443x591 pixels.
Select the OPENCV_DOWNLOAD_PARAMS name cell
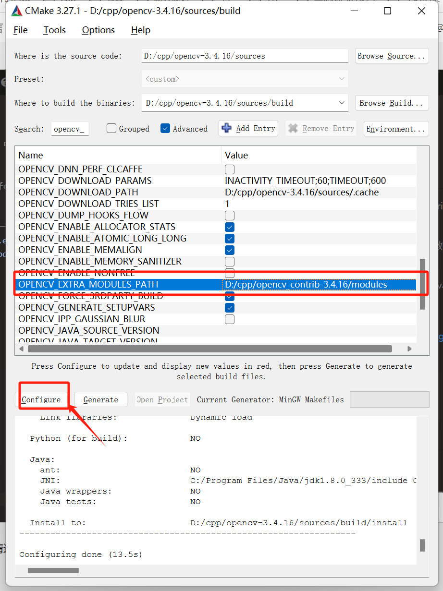85,181
